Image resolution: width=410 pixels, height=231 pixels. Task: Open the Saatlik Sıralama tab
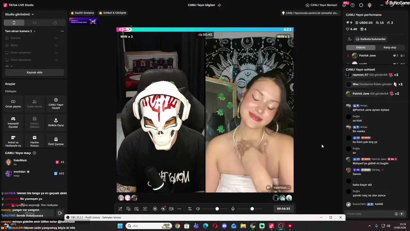(82, 13)
